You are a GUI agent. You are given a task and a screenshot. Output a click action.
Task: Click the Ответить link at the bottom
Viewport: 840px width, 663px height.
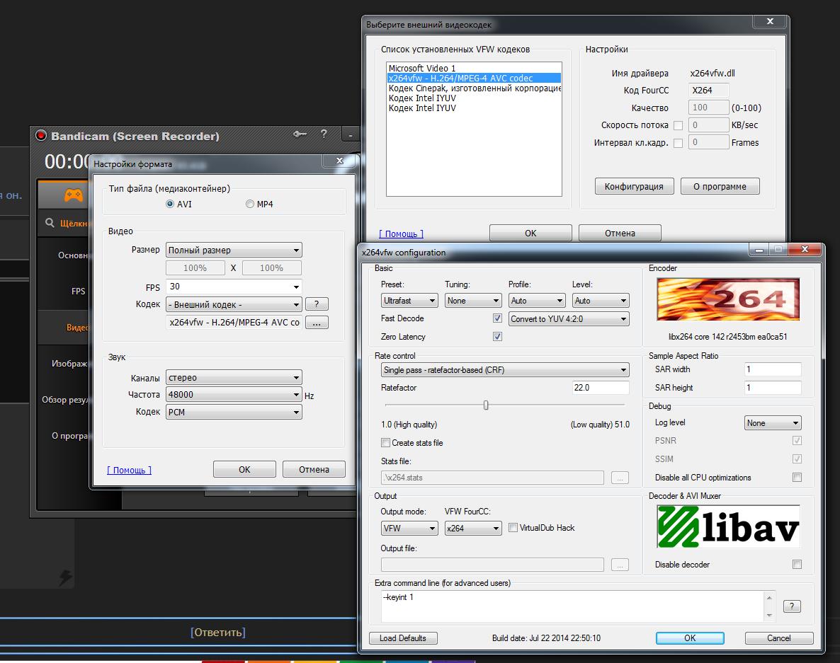218,633
